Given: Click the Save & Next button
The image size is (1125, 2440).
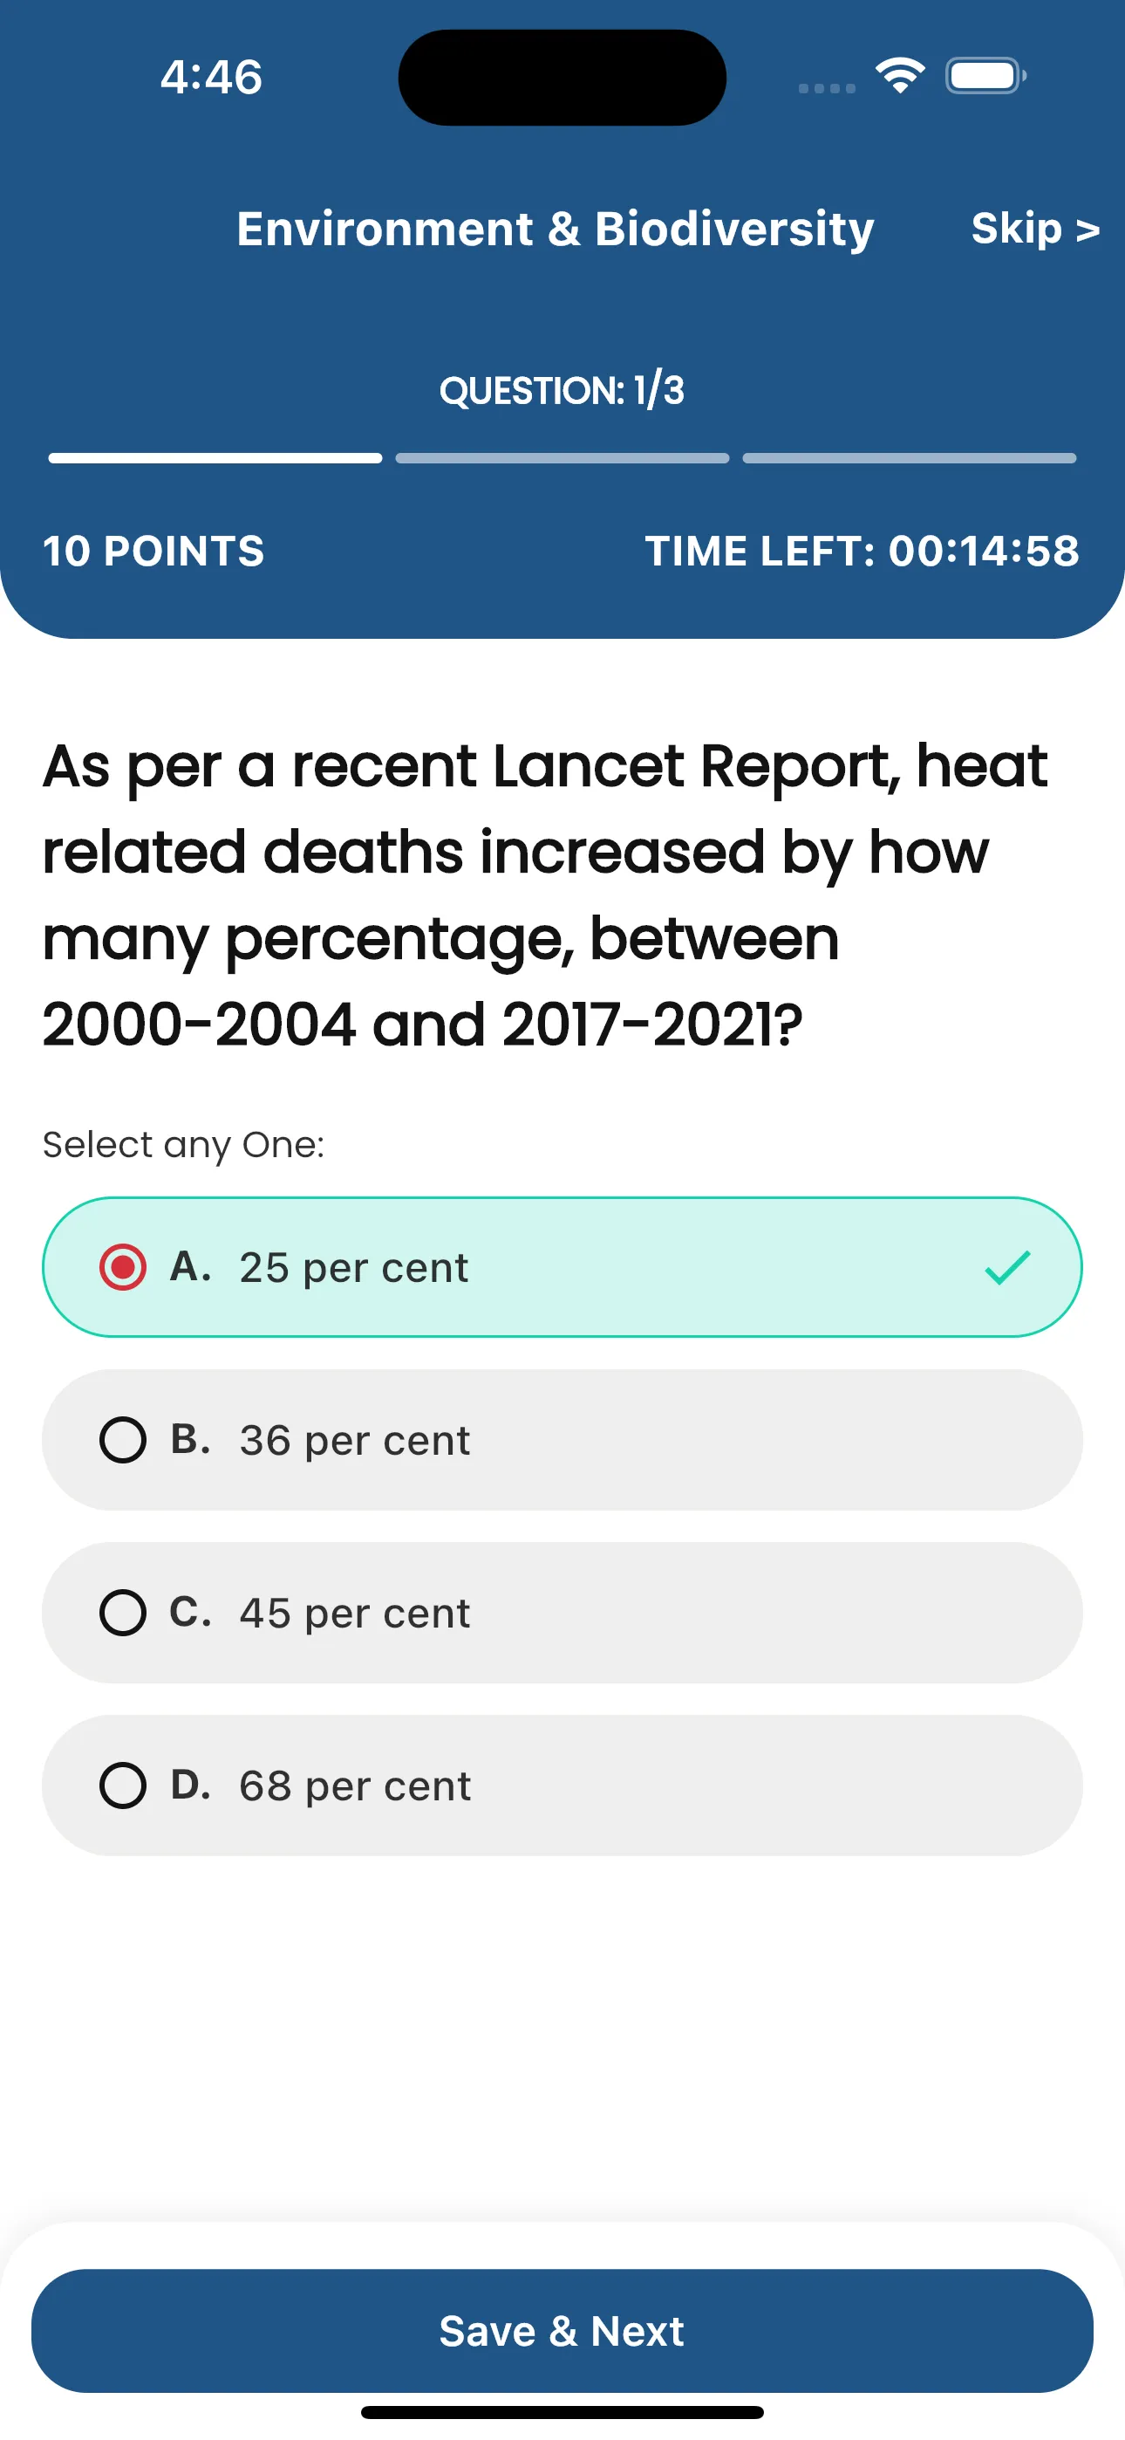Looking at the screenshot, I should pyautogui.click(x=562, y=2330).
